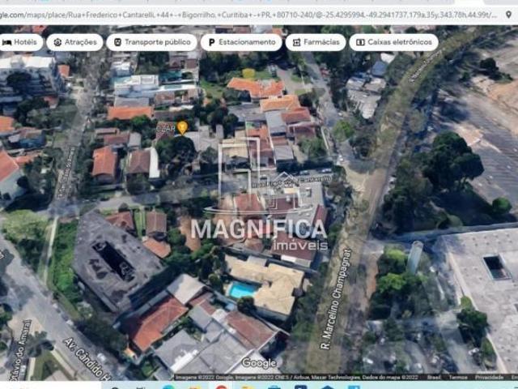
Task: Select the Atrações filter chip
Action: [x=74, y=42]
